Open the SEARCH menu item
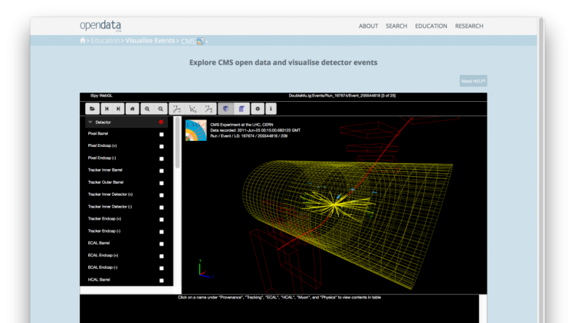575x323 pixels. pos(396,26)
